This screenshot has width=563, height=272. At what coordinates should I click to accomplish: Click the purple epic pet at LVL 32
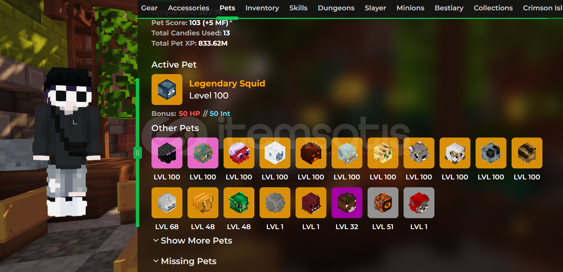347,203
